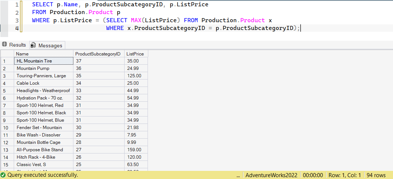Select the cell 'Mountain Pump'

pyautogui.click(x=44, y=68)
